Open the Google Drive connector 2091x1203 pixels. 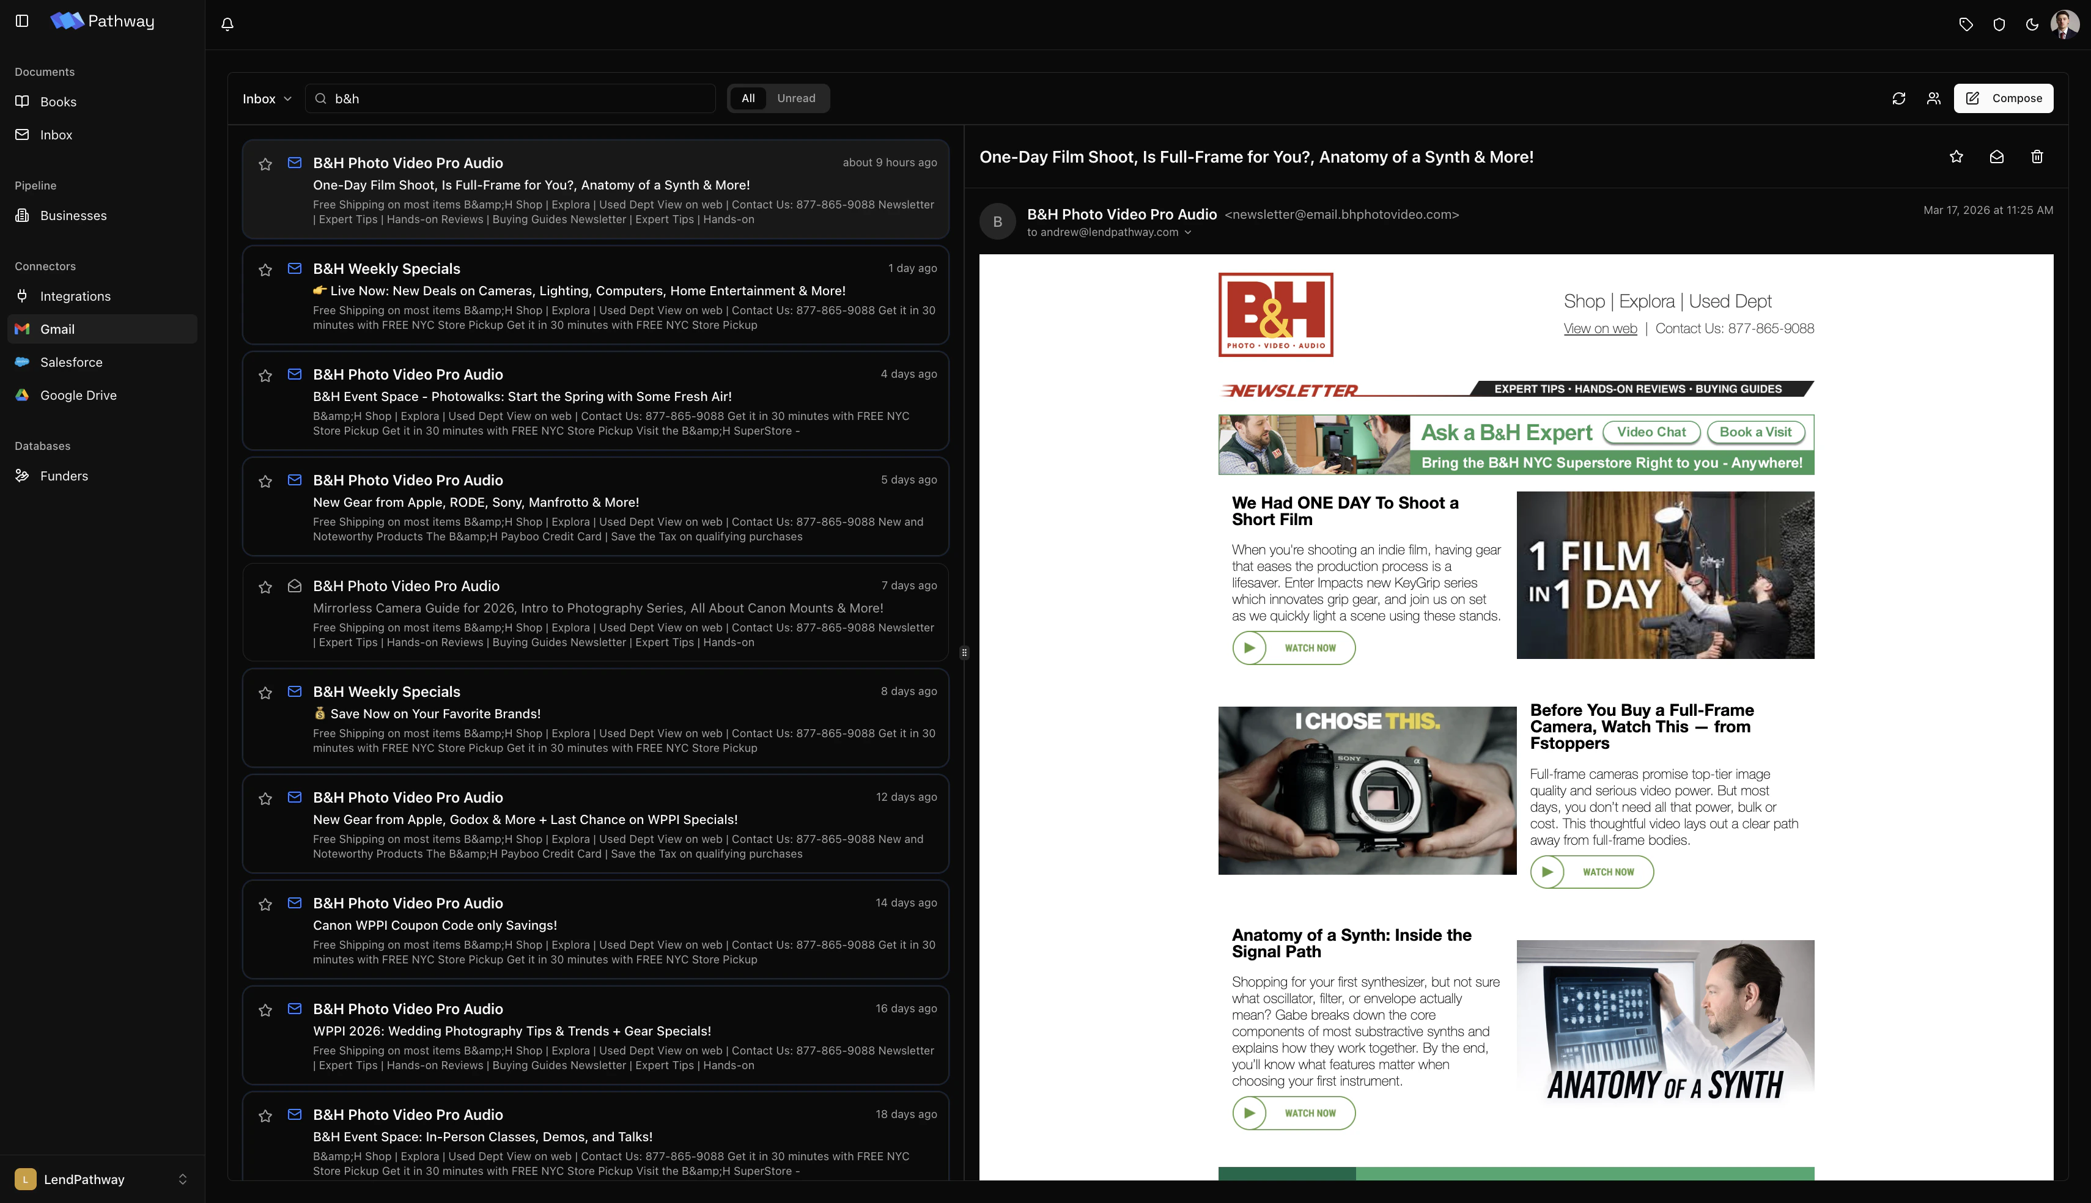pyautogui.click(x=78, y=395)
